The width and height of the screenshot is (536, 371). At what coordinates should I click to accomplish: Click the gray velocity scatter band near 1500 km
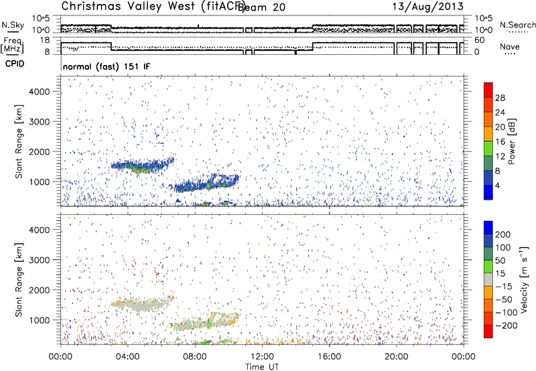pos(143,304)
